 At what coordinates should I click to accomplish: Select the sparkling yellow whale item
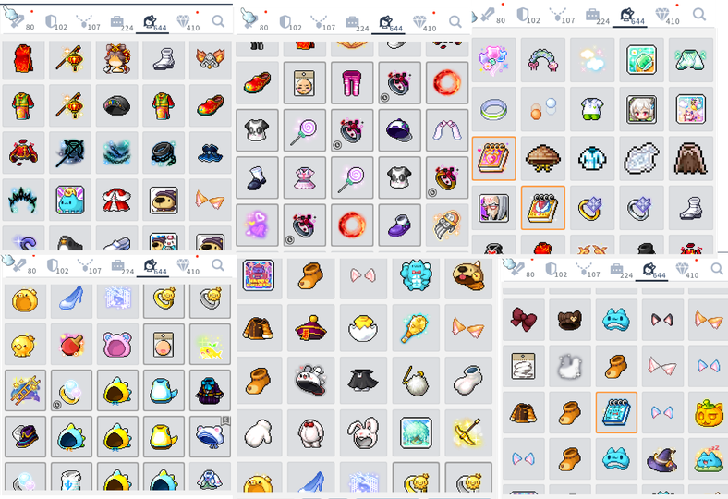(211, 344)
